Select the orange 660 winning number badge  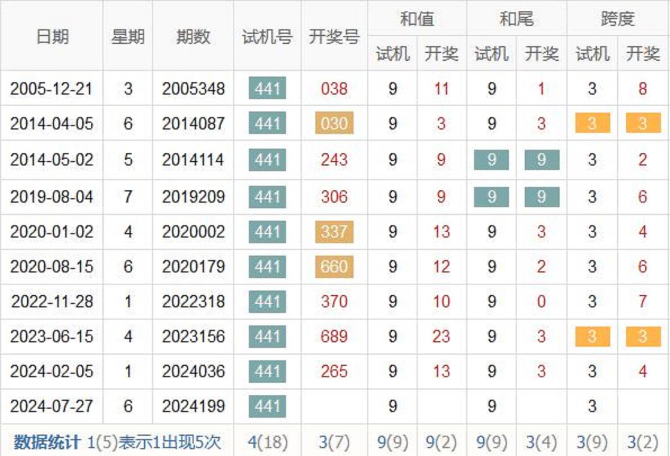coord(334,267)
